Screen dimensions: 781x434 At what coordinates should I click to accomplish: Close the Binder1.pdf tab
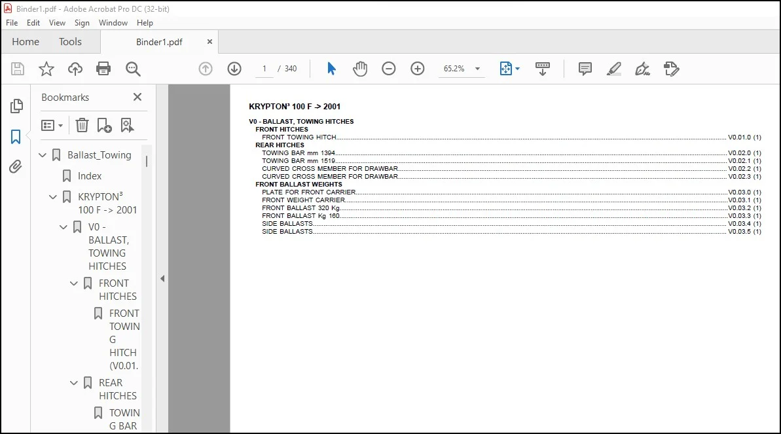pos(209,42)
